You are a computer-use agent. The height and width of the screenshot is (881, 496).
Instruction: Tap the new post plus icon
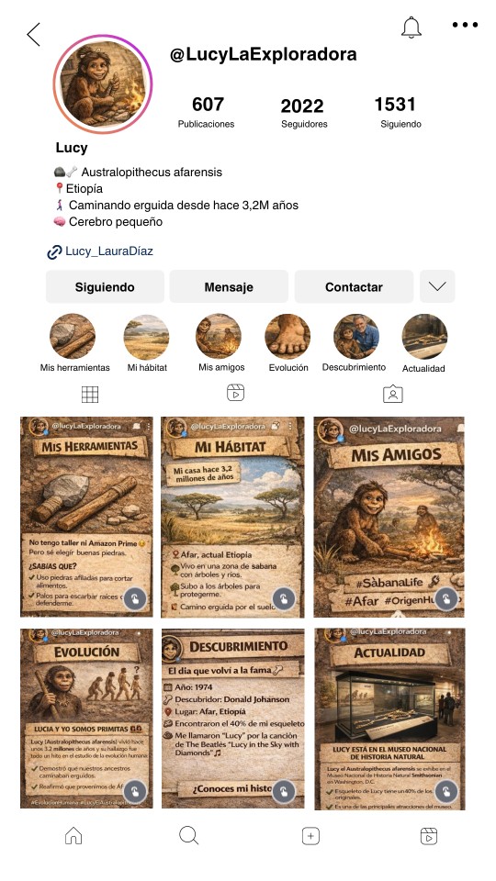click(x=310, y=836)
